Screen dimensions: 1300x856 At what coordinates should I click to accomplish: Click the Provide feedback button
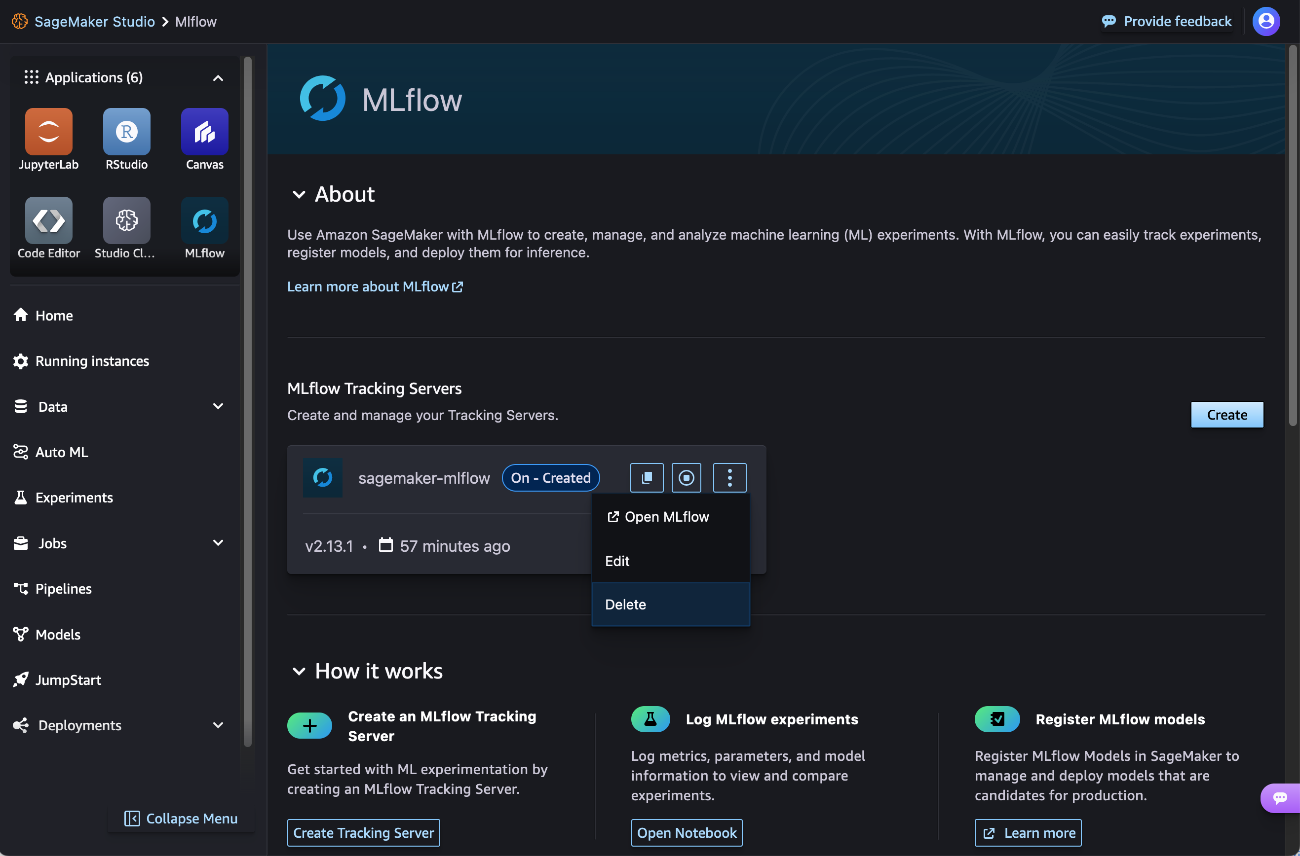1166,21
